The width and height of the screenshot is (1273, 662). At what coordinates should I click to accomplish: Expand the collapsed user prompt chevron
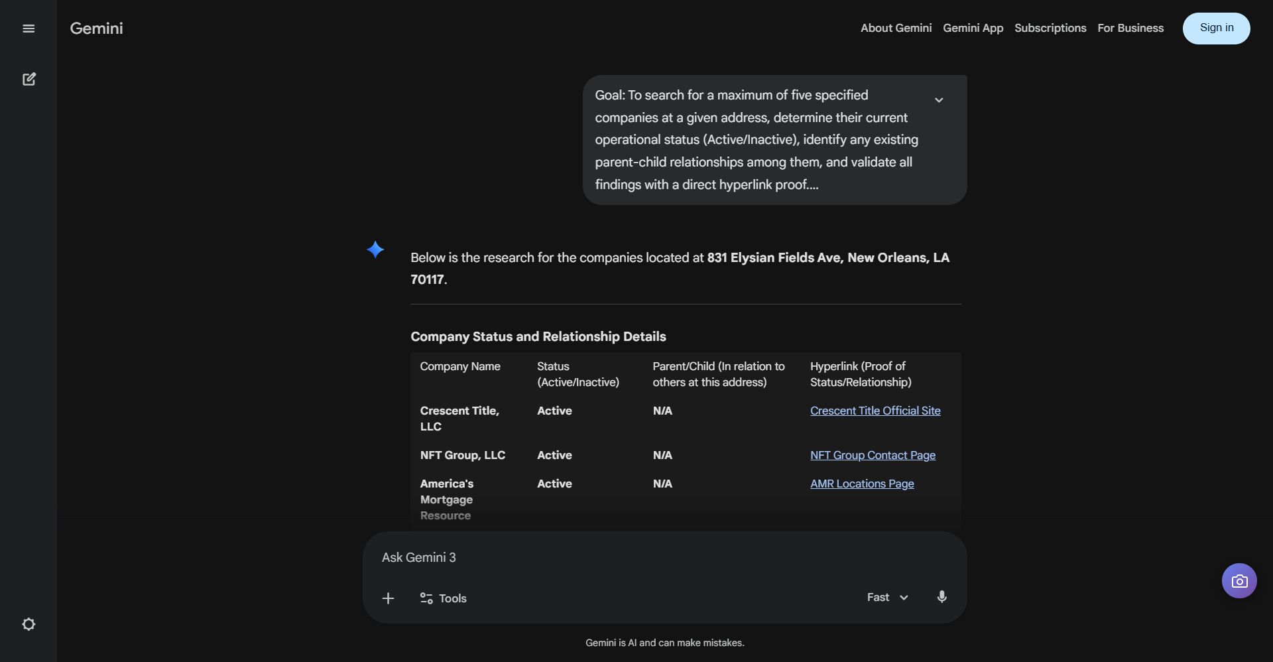click(x=939, y=100)
